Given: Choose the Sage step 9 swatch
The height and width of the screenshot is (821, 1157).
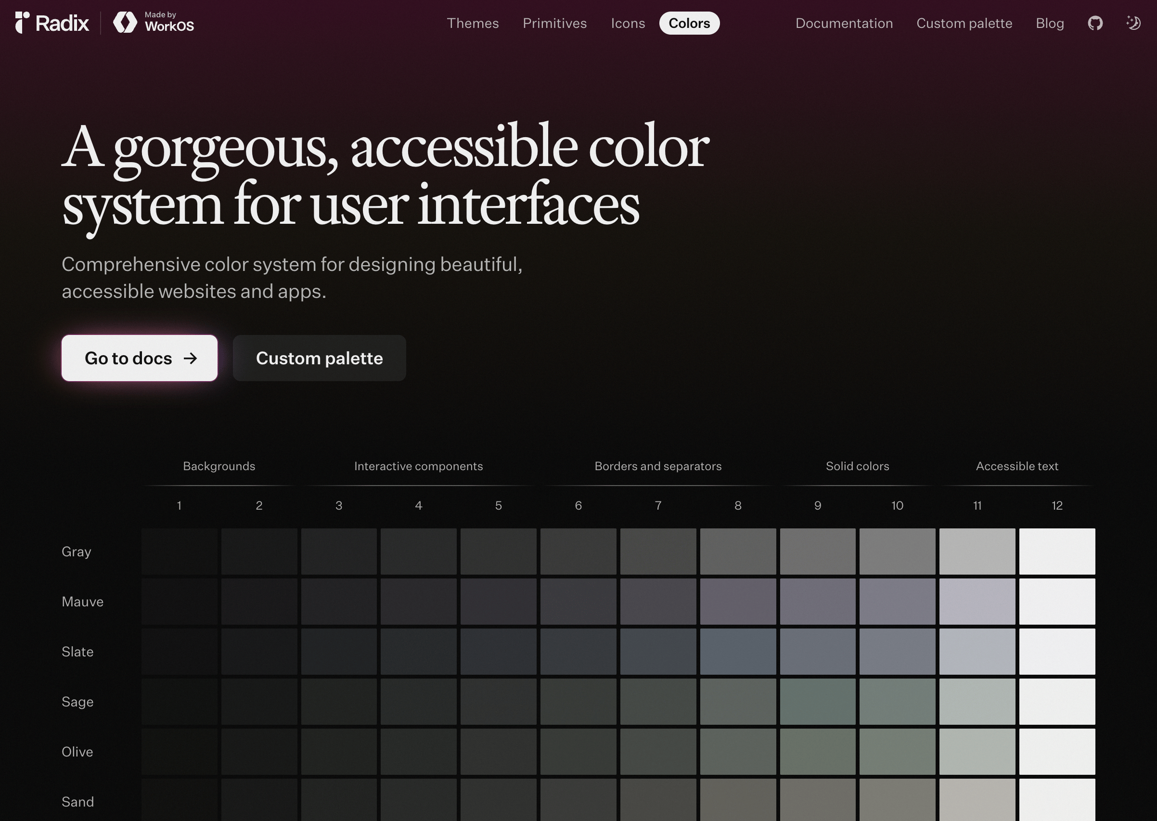Looking at the screenshot, I should (x=817, y=701).
